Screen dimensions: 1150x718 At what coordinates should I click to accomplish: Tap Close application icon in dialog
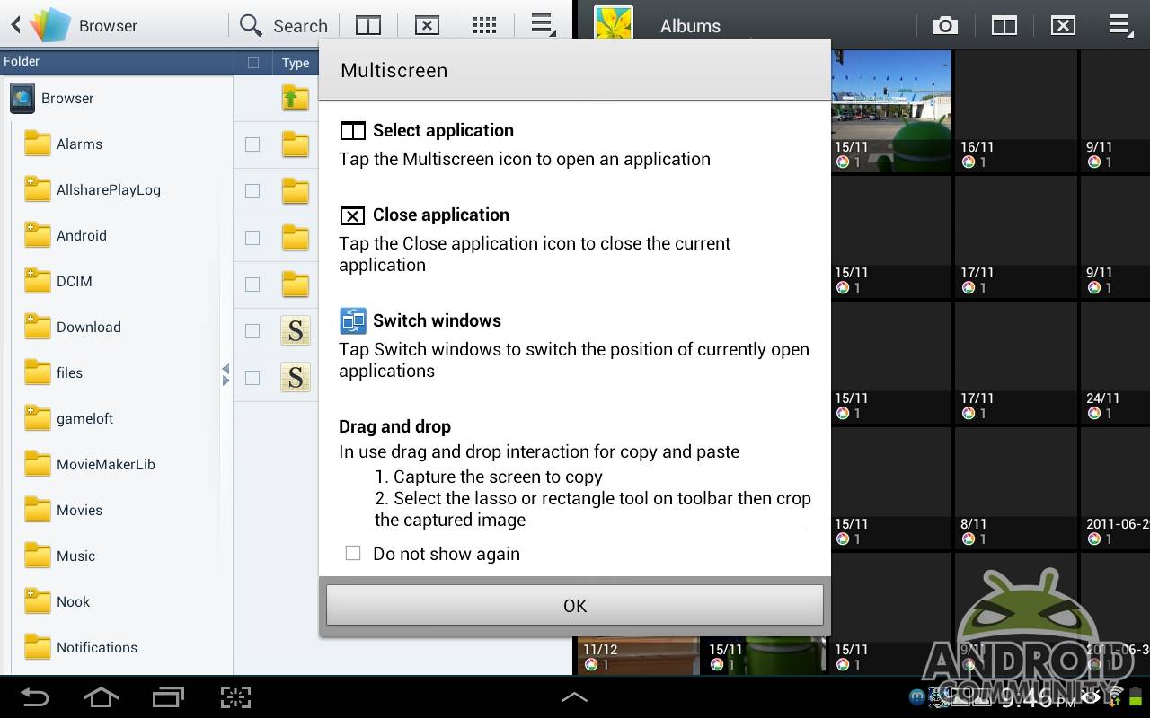tap(353, 215)
